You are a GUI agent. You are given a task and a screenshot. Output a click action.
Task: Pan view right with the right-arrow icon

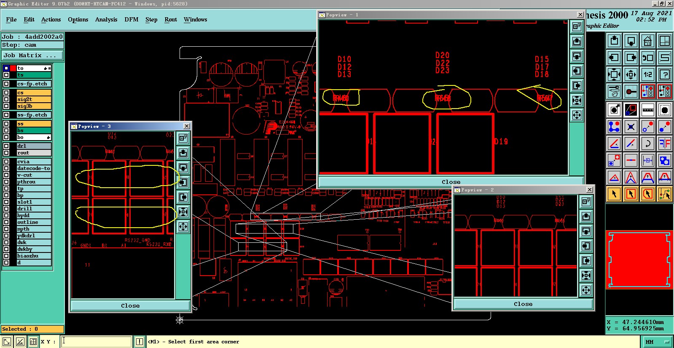(631, 58)
